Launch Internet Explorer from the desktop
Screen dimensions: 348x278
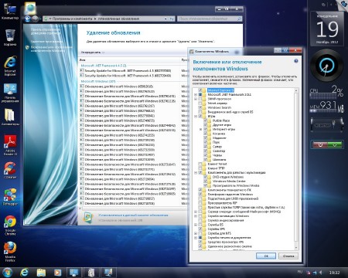tap(10, 66)
